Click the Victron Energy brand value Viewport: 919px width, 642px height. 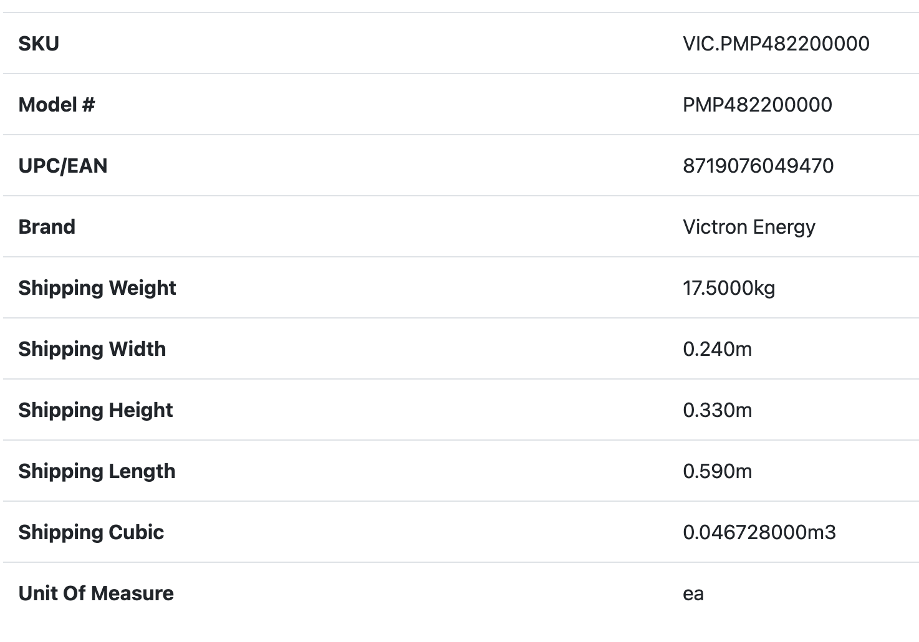tap(749, 227)
